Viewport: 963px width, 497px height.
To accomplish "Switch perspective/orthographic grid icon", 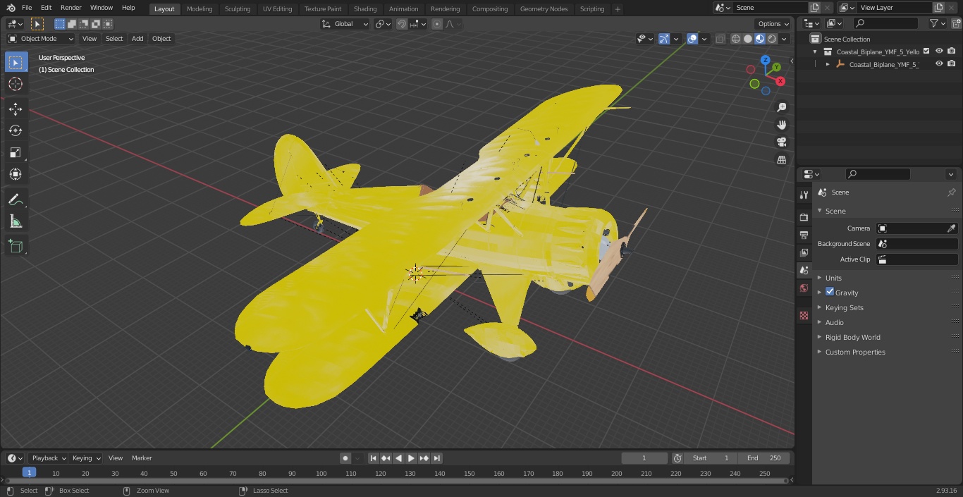I will tap(781, 159).
